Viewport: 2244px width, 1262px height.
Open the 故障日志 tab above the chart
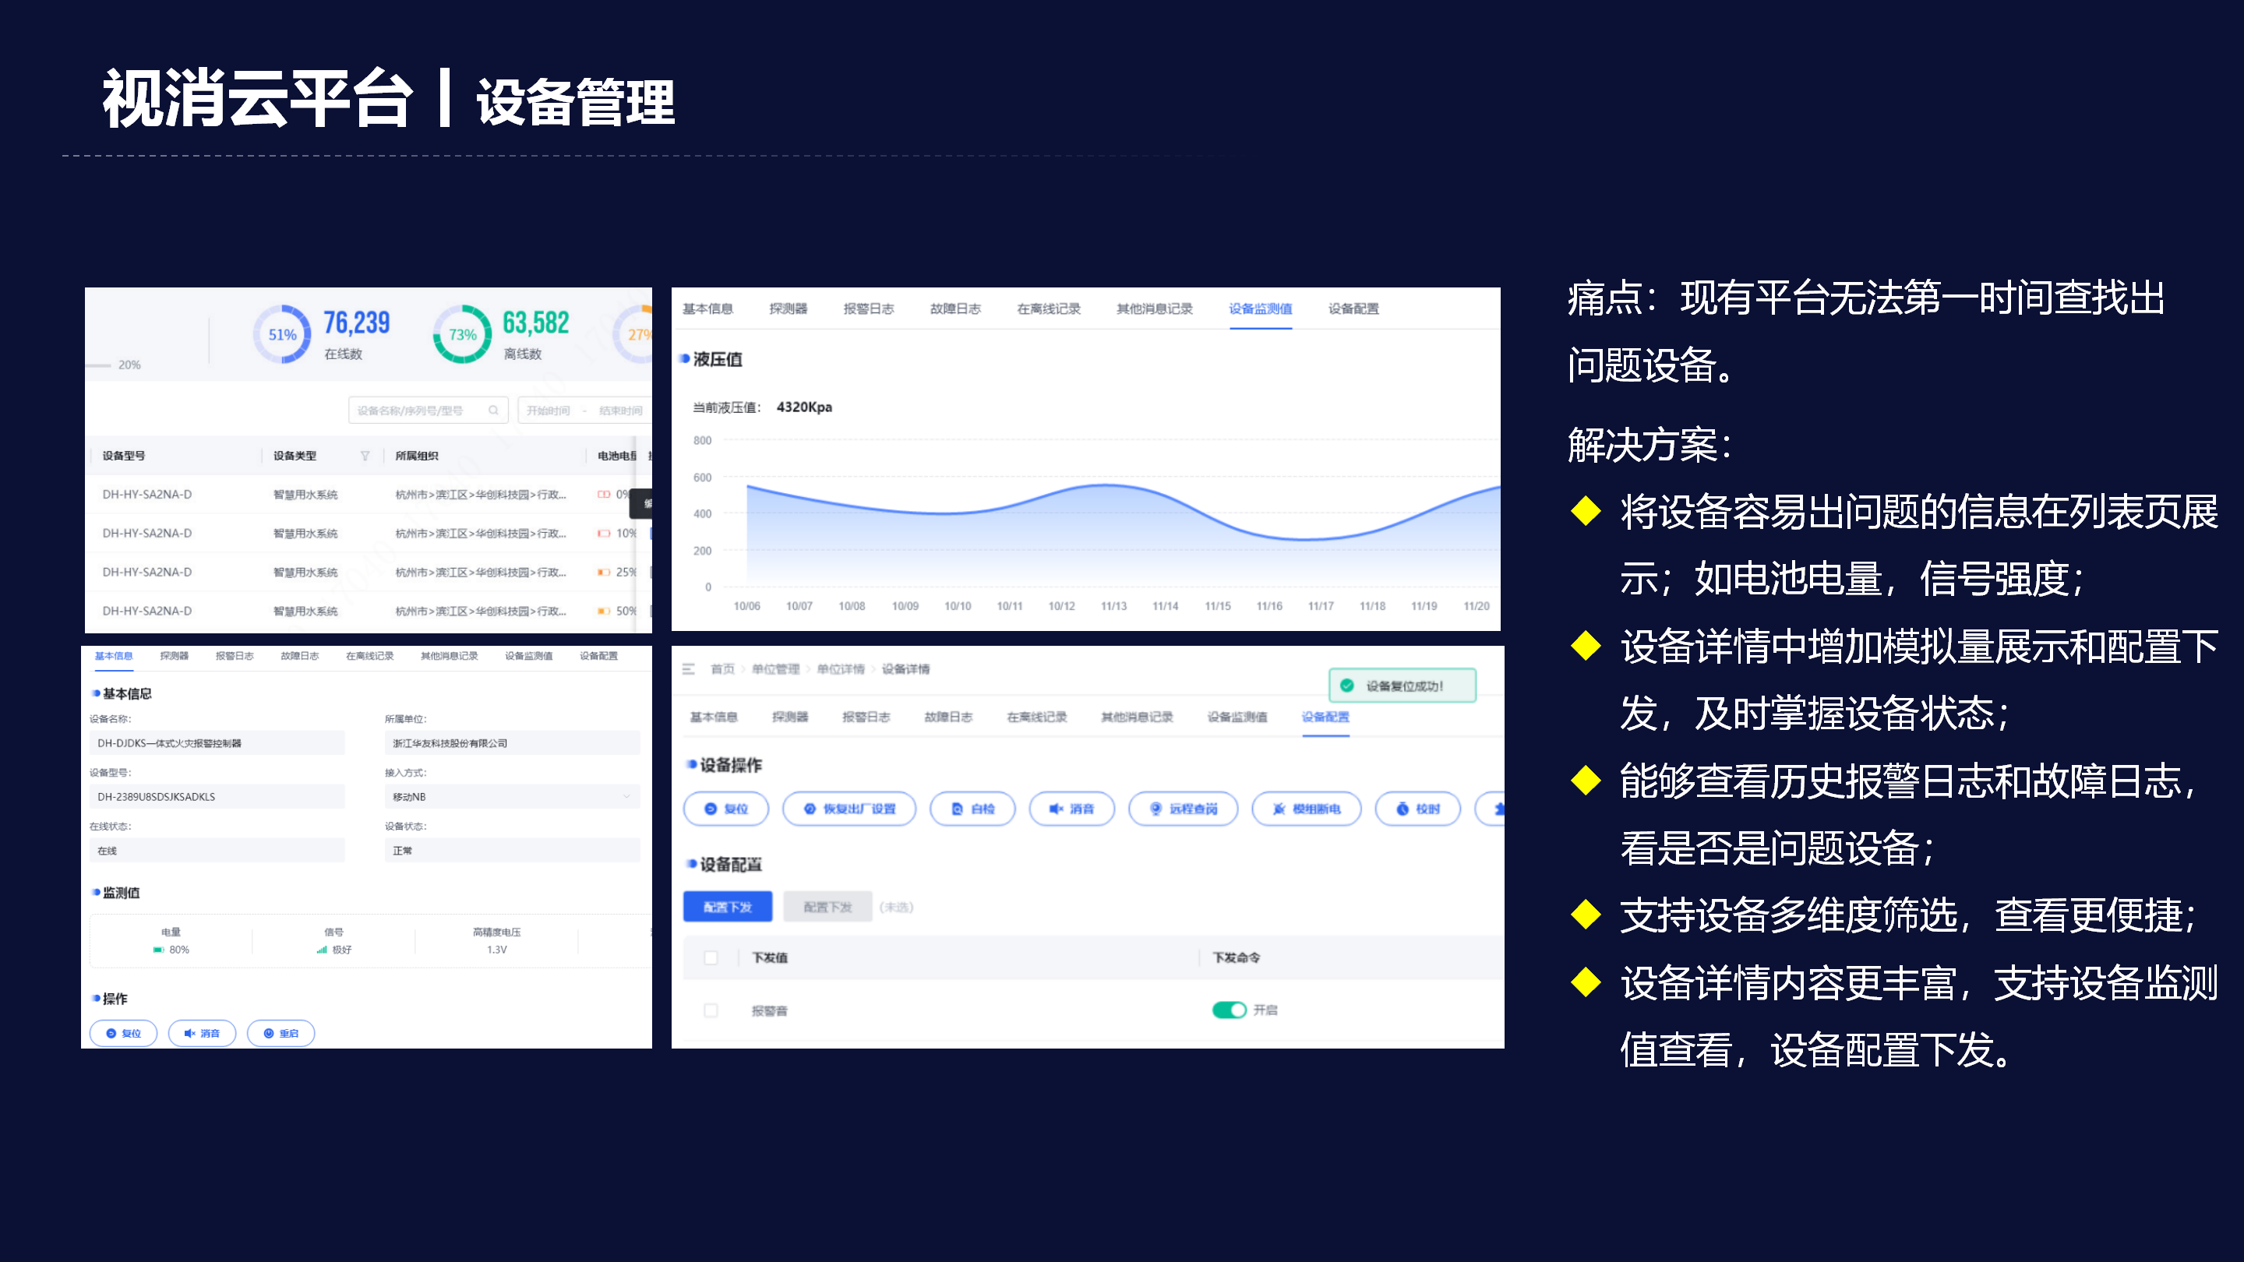click(x=954, y=308)
